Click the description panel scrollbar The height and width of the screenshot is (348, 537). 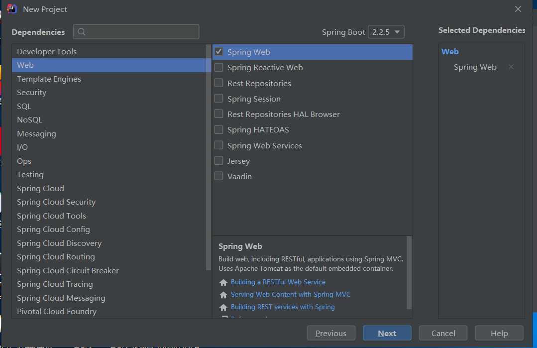click(x=409, y=272)
